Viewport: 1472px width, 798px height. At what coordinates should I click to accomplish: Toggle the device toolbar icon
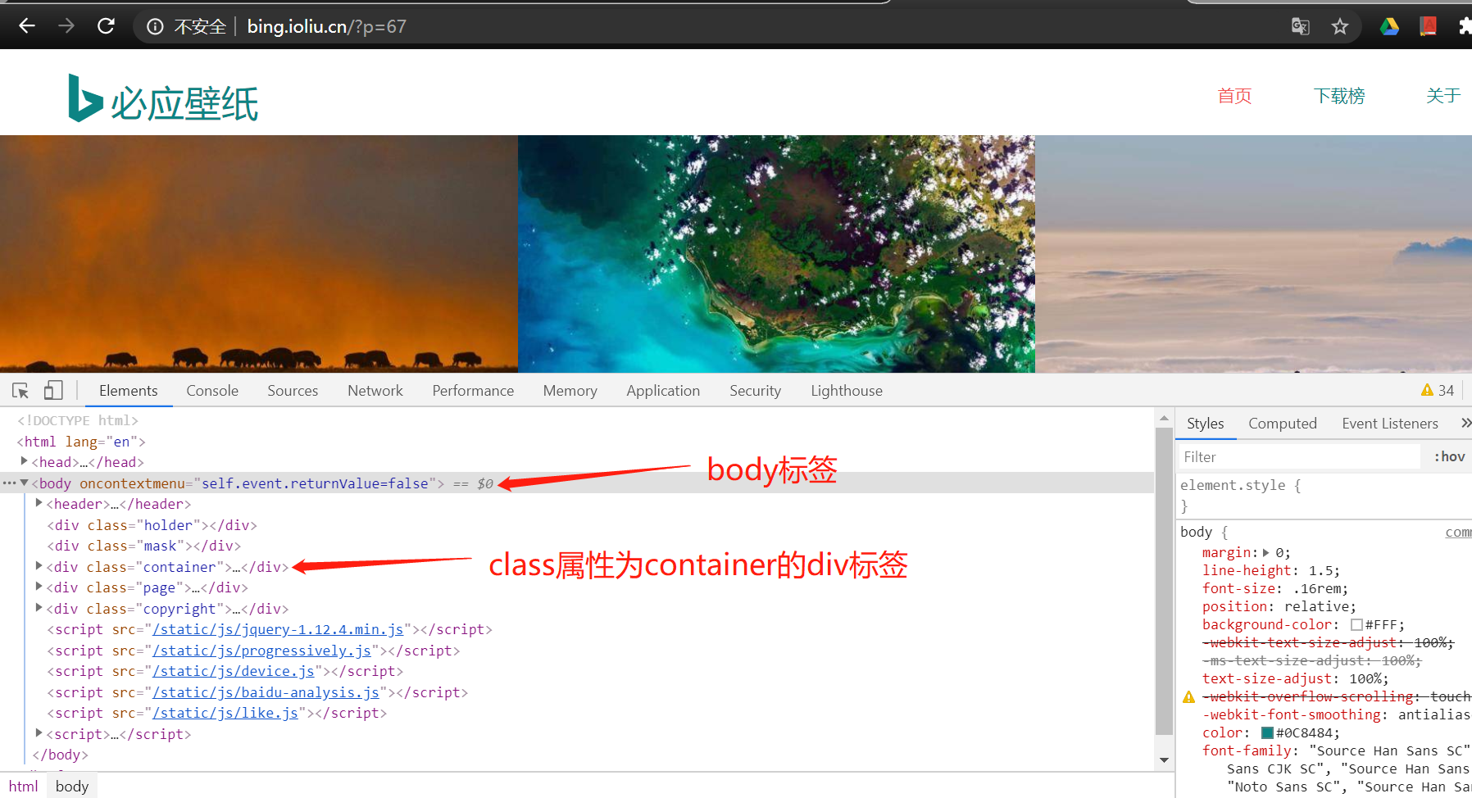53,391
